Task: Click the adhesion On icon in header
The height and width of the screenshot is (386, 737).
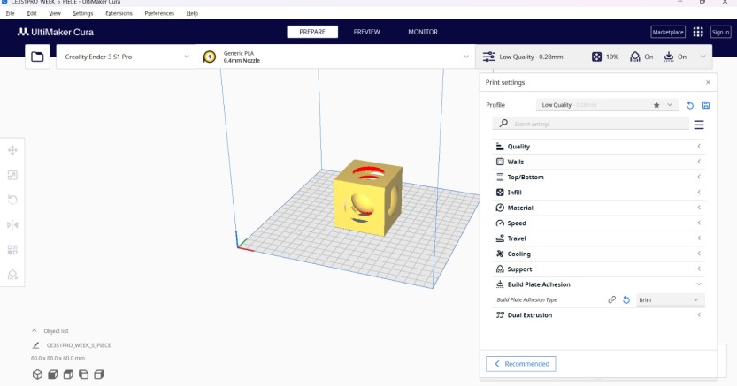Action: click(x=668, y=57)
